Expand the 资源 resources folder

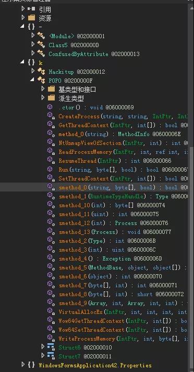click(x=23, y=17)
